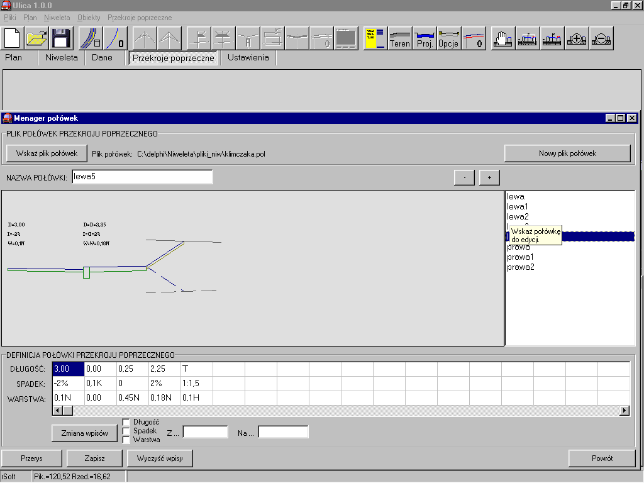
Task: Click the zoom in plus icon
Action: pos(577,38)
